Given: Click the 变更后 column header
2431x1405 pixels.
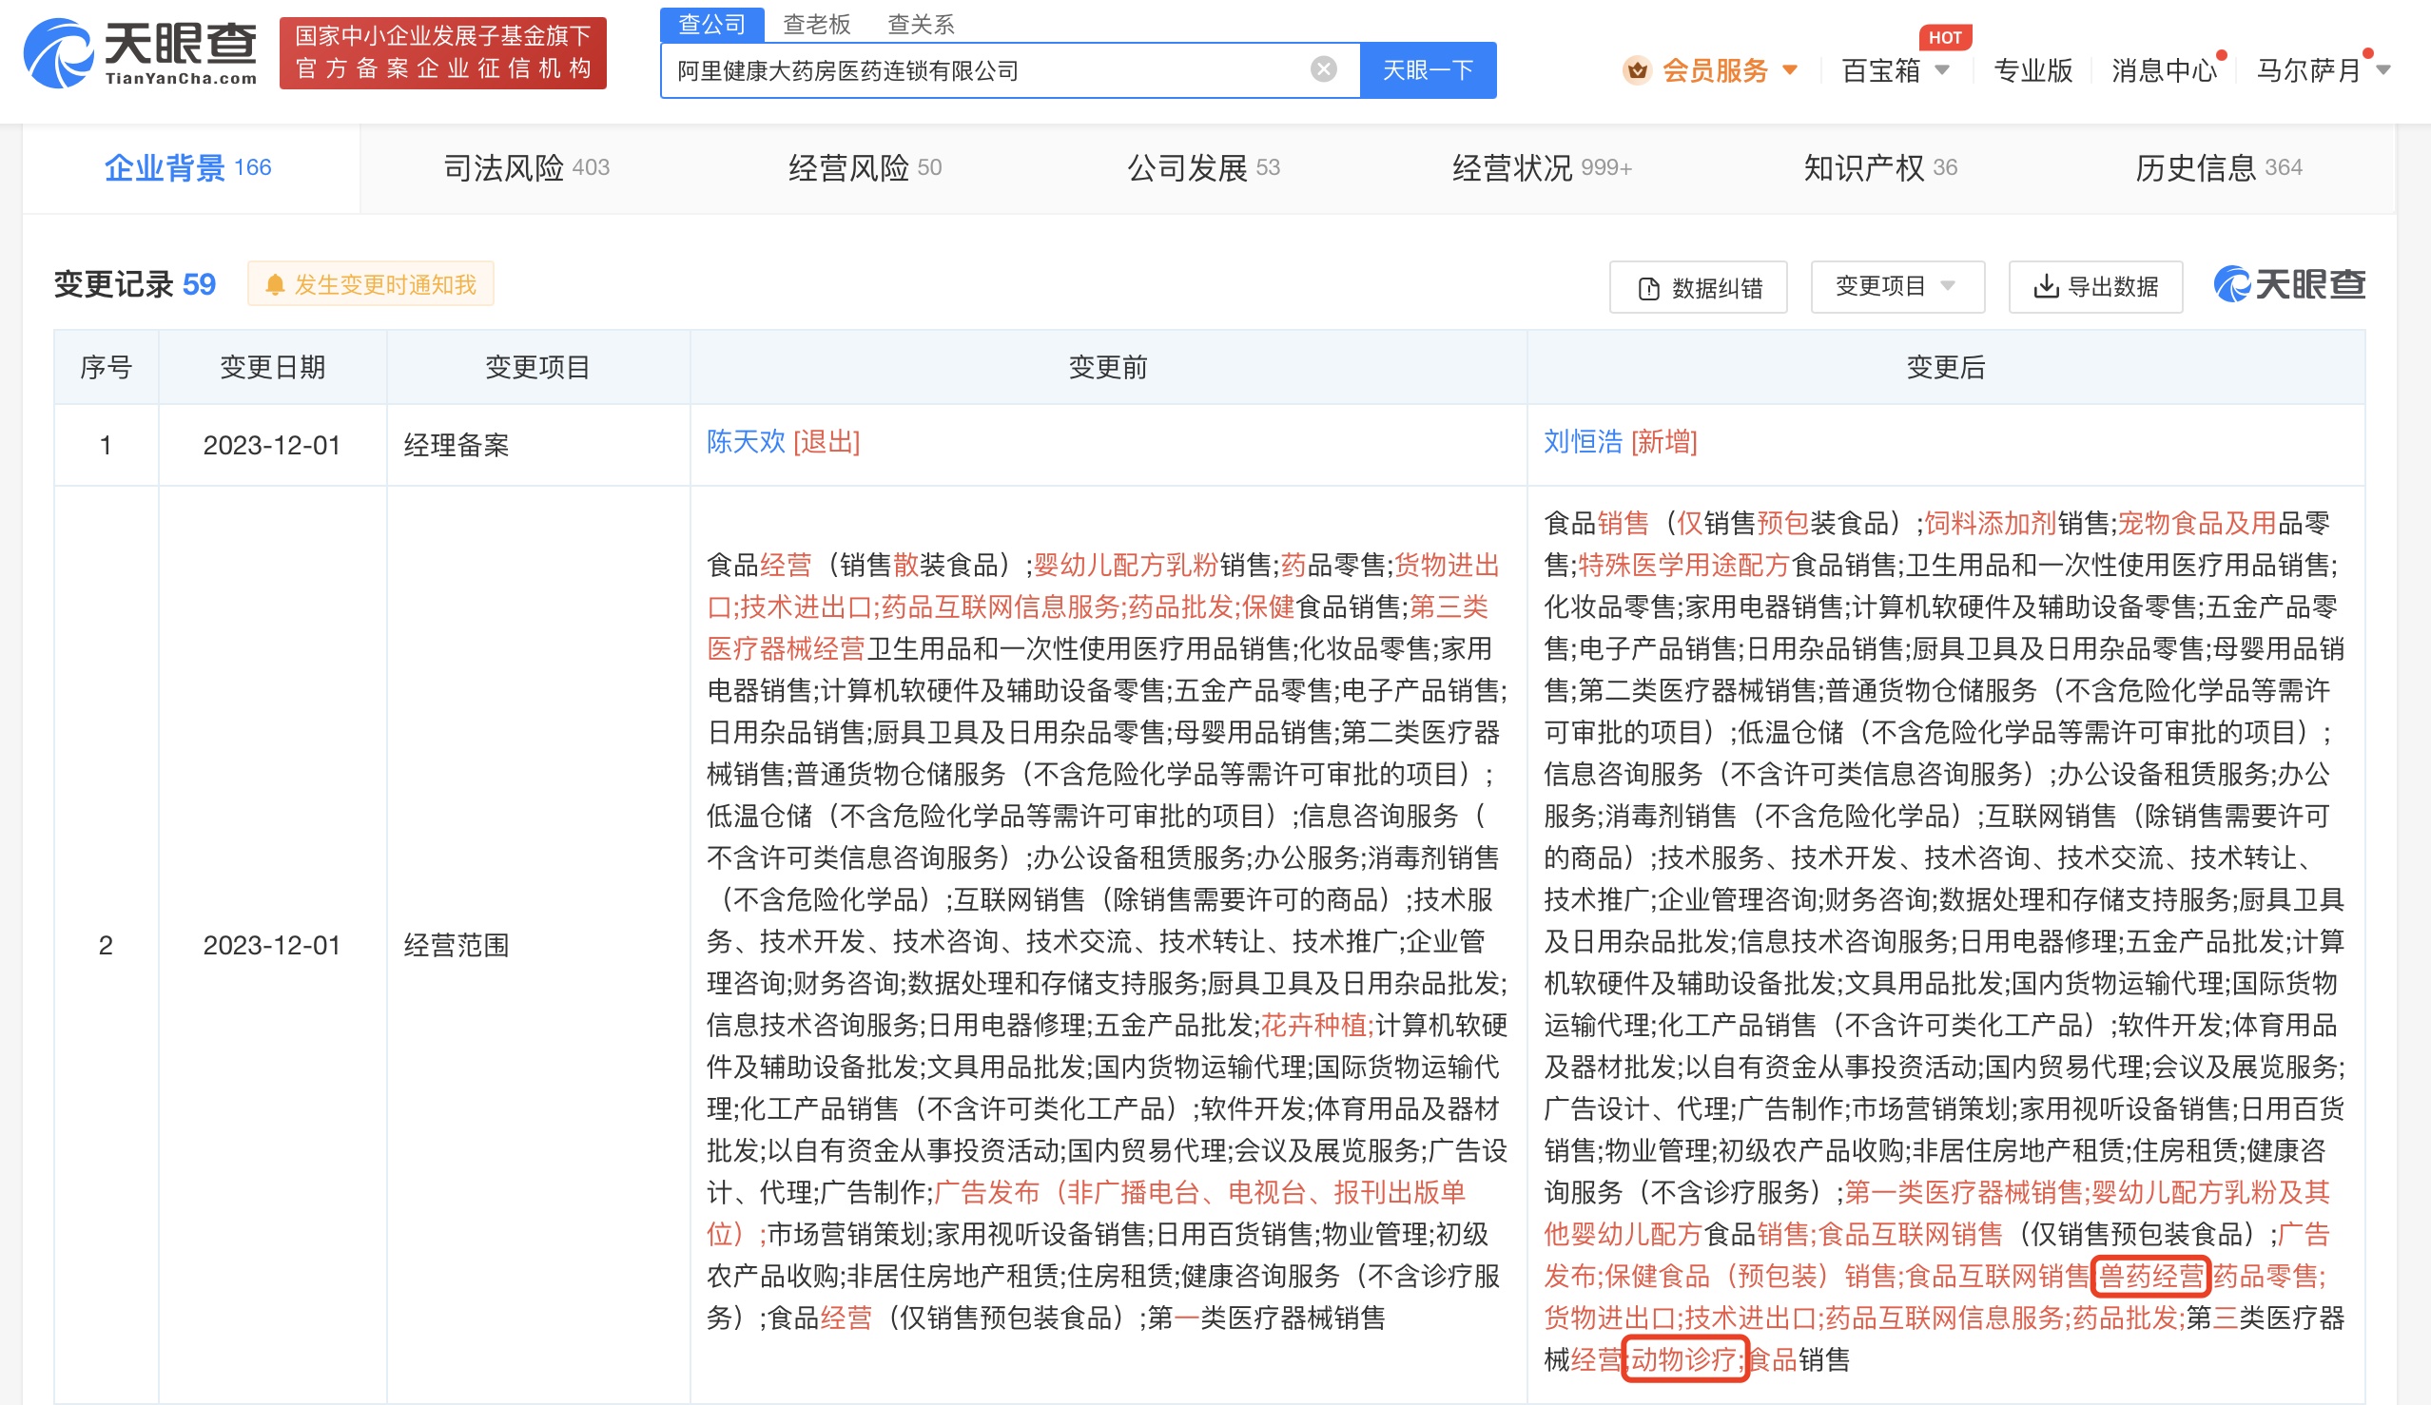Looking at the screenshot, I should point(1946,367).
